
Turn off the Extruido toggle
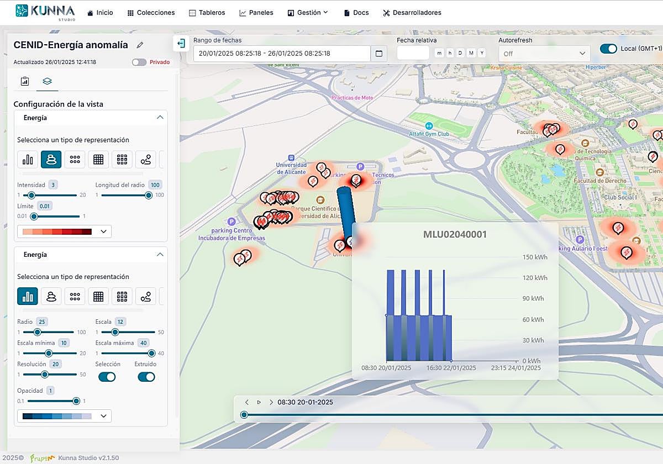pyautogui.click(x=146, y=377)
